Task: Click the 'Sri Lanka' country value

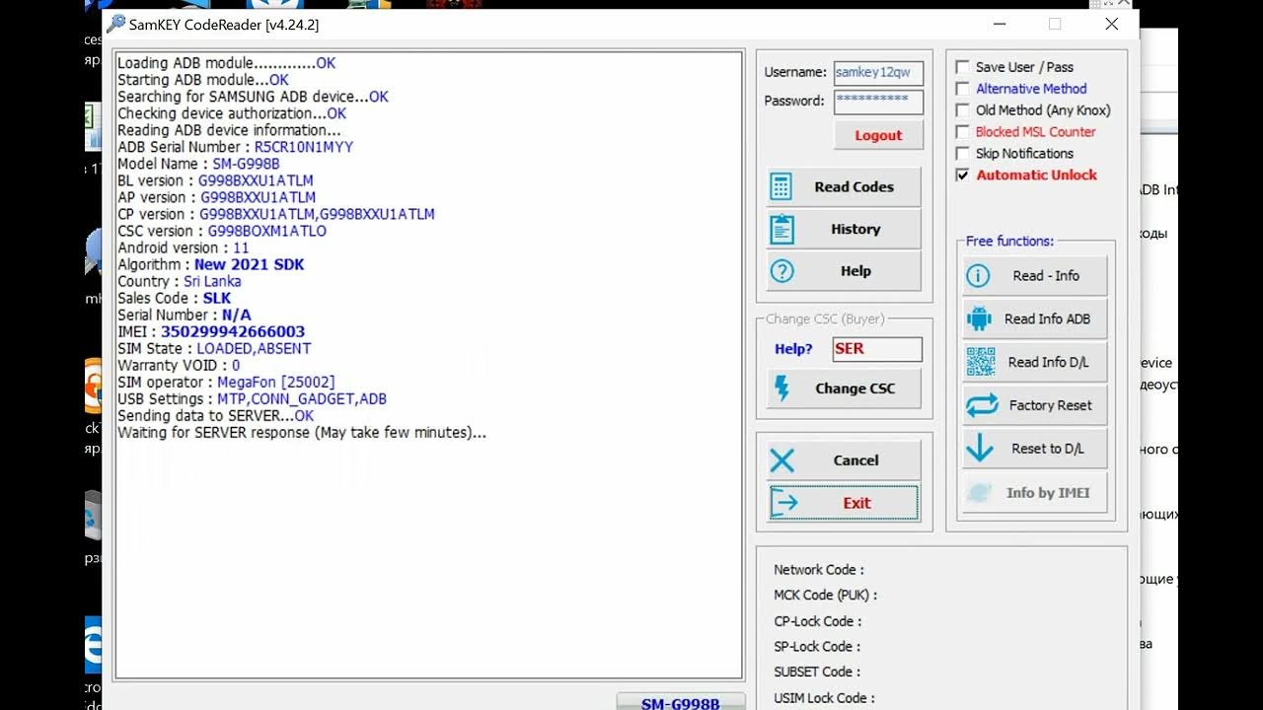Action: coord(212,281)
